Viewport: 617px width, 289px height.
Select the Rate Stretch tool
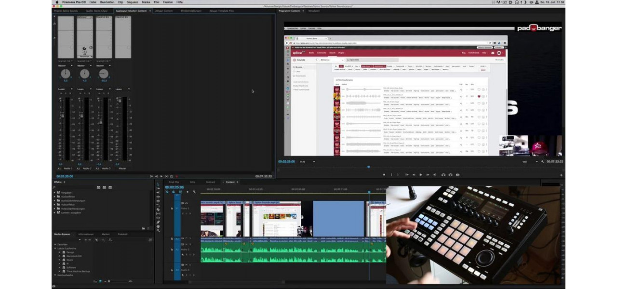coord(158,205)
